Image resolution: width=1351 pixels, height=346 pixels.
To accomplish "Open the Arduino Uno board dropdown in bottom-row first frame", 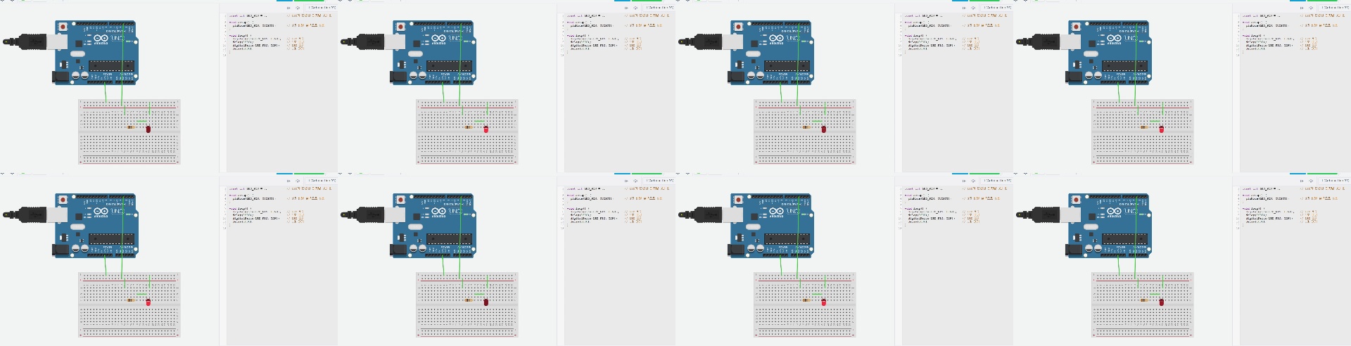I will pyautogui.click(x=321, y=181).
